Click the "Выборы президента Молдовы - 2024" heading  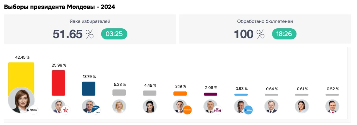tap(59, 7)
